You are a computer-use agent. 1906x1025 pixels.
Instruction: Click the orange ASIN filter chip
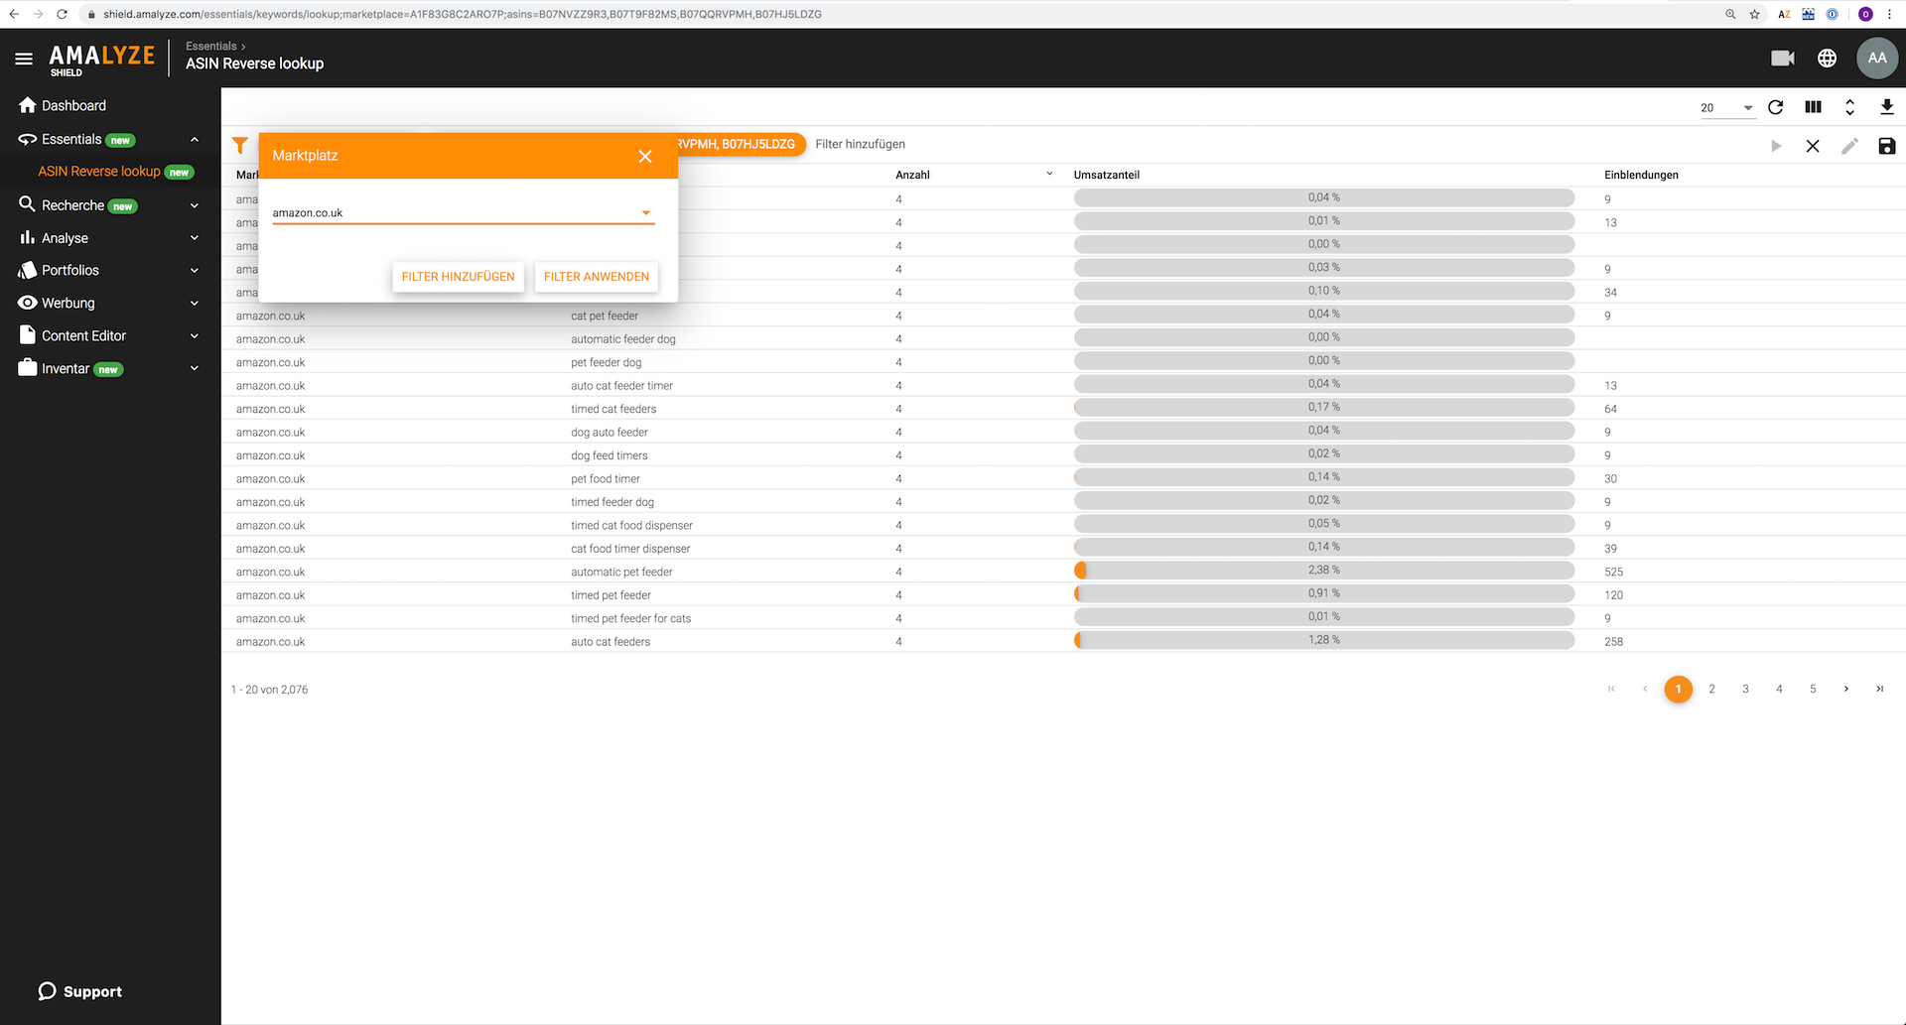coord(741,144)
